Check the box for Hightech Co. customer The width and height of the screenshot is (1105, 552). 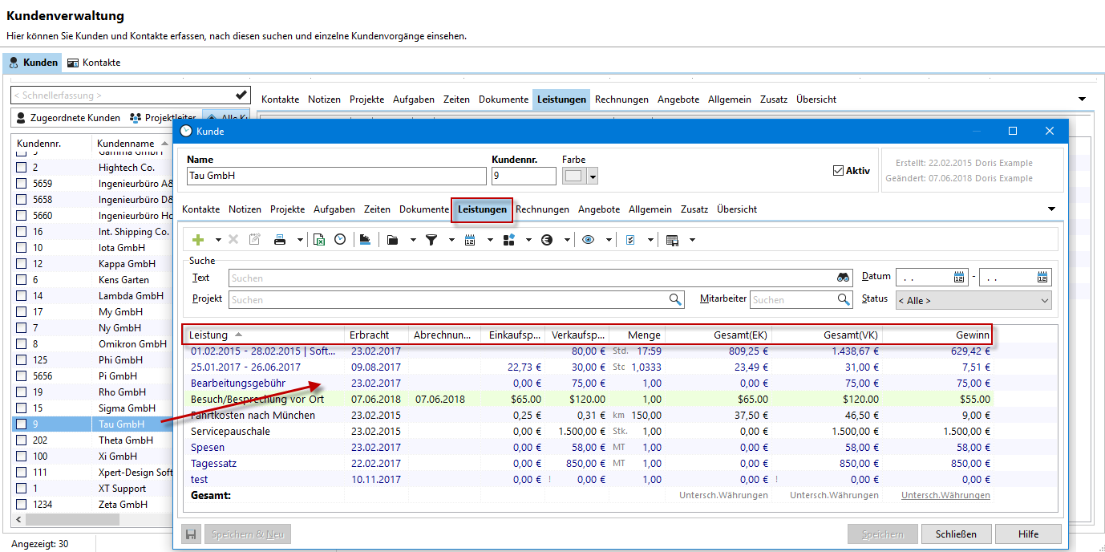coord(22,168)
